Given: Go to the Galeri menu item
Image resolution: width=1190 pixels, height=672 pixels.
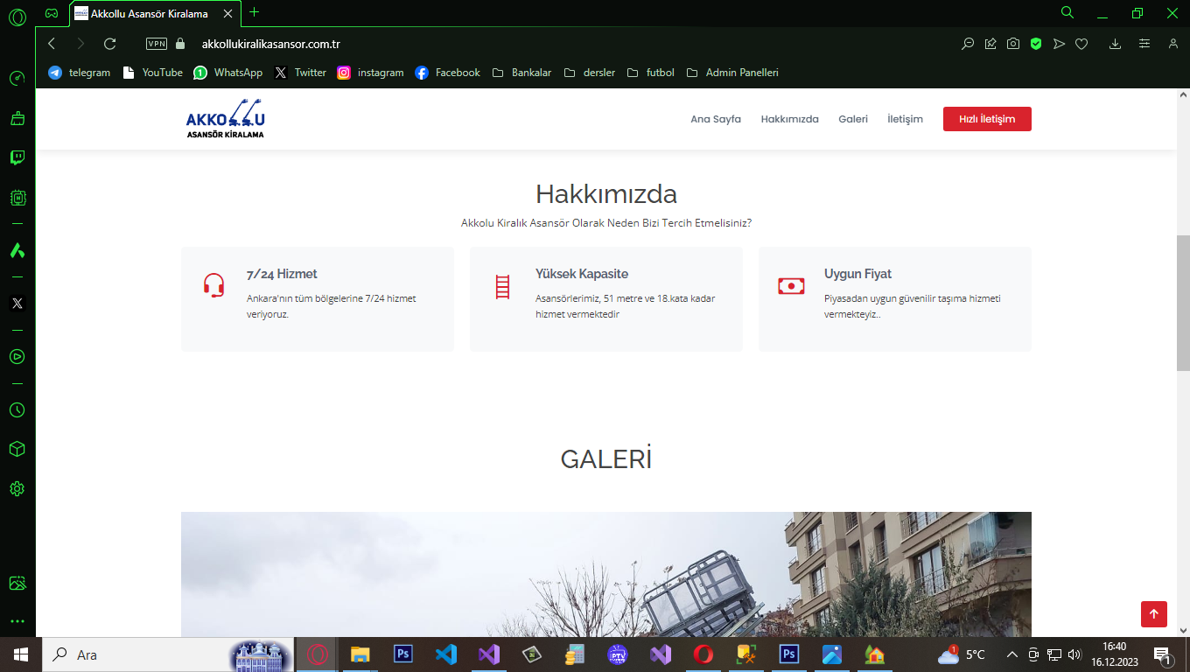Looking at the screenshot, I should [852, 119].
